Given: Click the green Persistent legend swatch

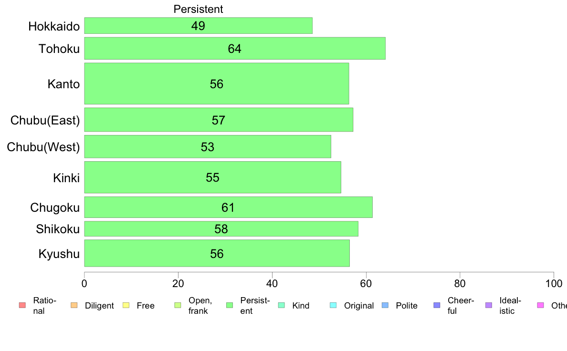Looking at the screenshot, I should pos(229,305).
